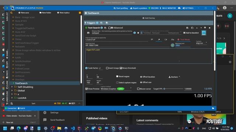Open the Capture method Windows Graphics dropdown
Image resolution: width=236 pixels, height=132 pixels.
tap(116, 89)
